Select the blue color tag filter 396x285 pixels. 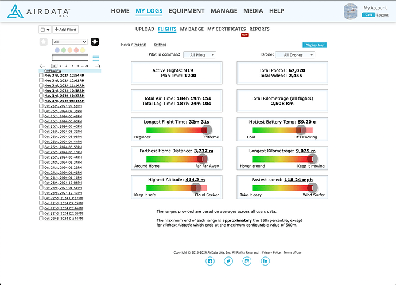[x=55, y=50]
